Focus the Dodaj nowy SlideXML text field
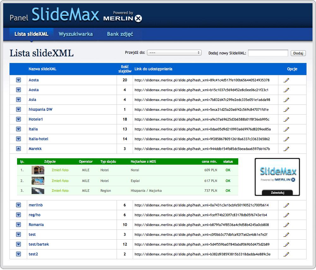The height and width of the screenshot is (270, 316). [x=268, y=53]
